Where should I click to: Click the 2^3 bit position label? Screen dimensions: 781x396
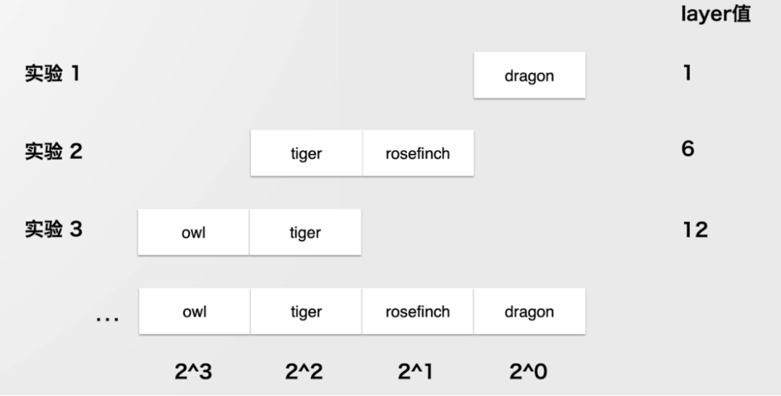tap(192, 371)
